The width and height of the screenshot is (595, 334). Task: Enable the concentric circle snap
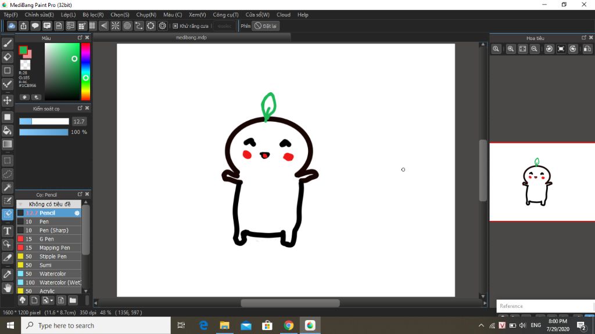pos(127,26)
